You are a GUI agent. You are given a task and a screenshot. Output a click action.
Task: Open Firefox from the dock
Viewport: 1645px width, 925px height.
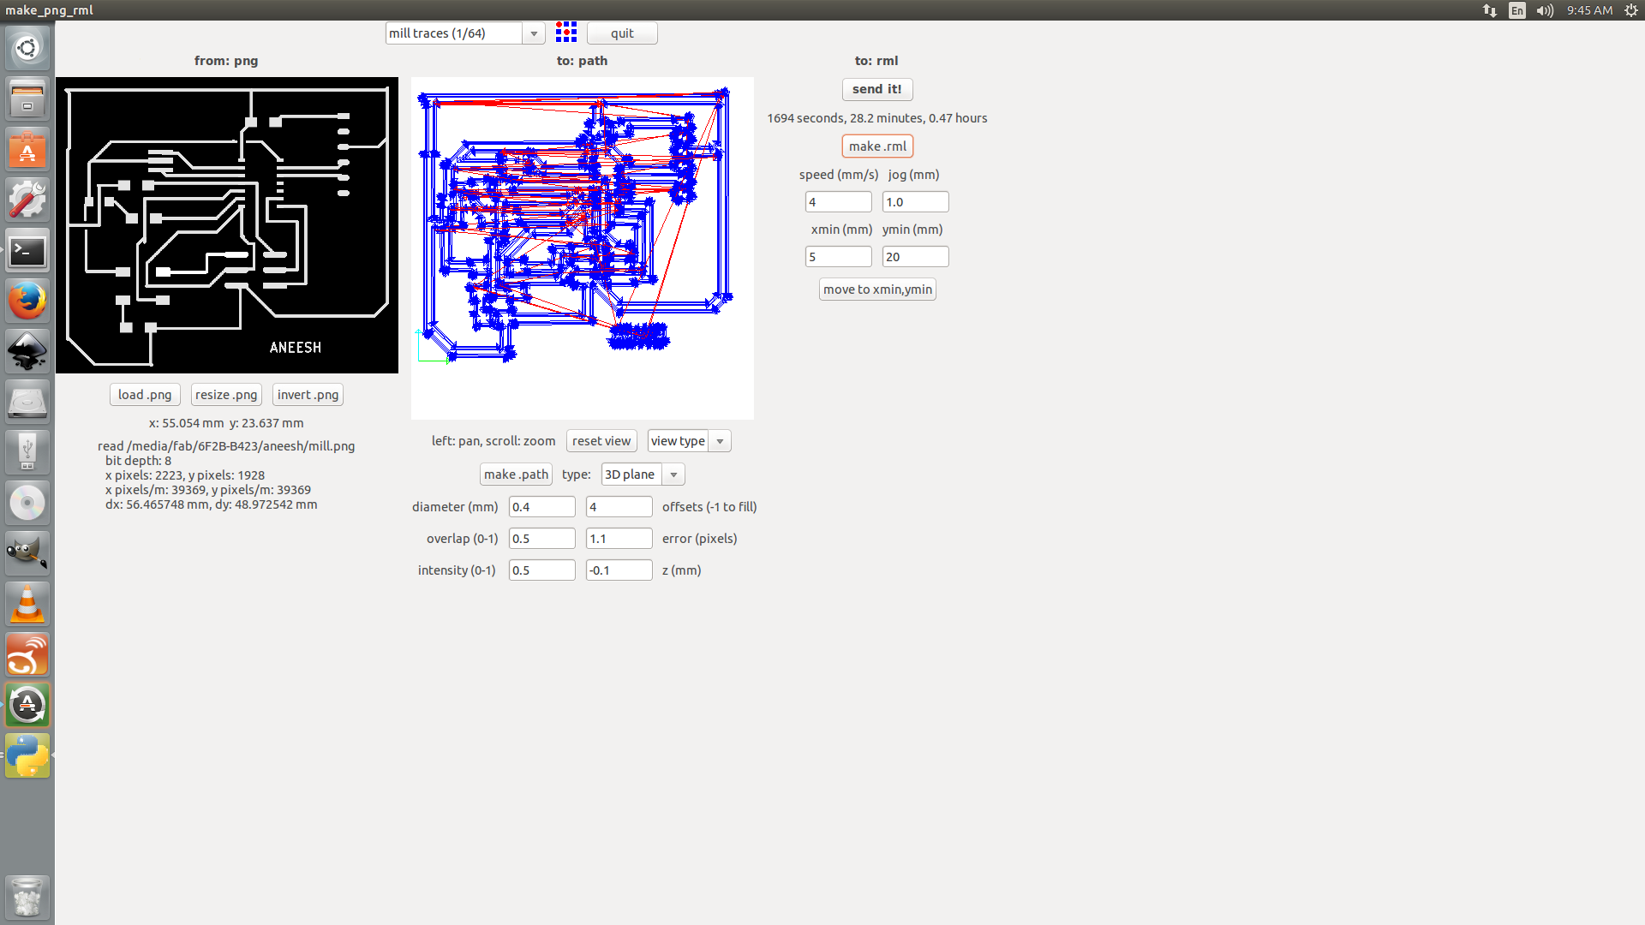(x=27, y=301)
